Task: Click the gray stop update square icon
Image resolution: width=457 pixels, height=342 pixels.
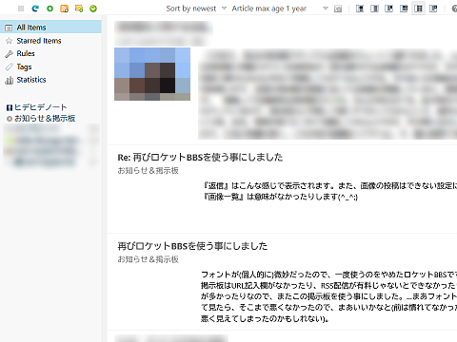Action: 21,9
